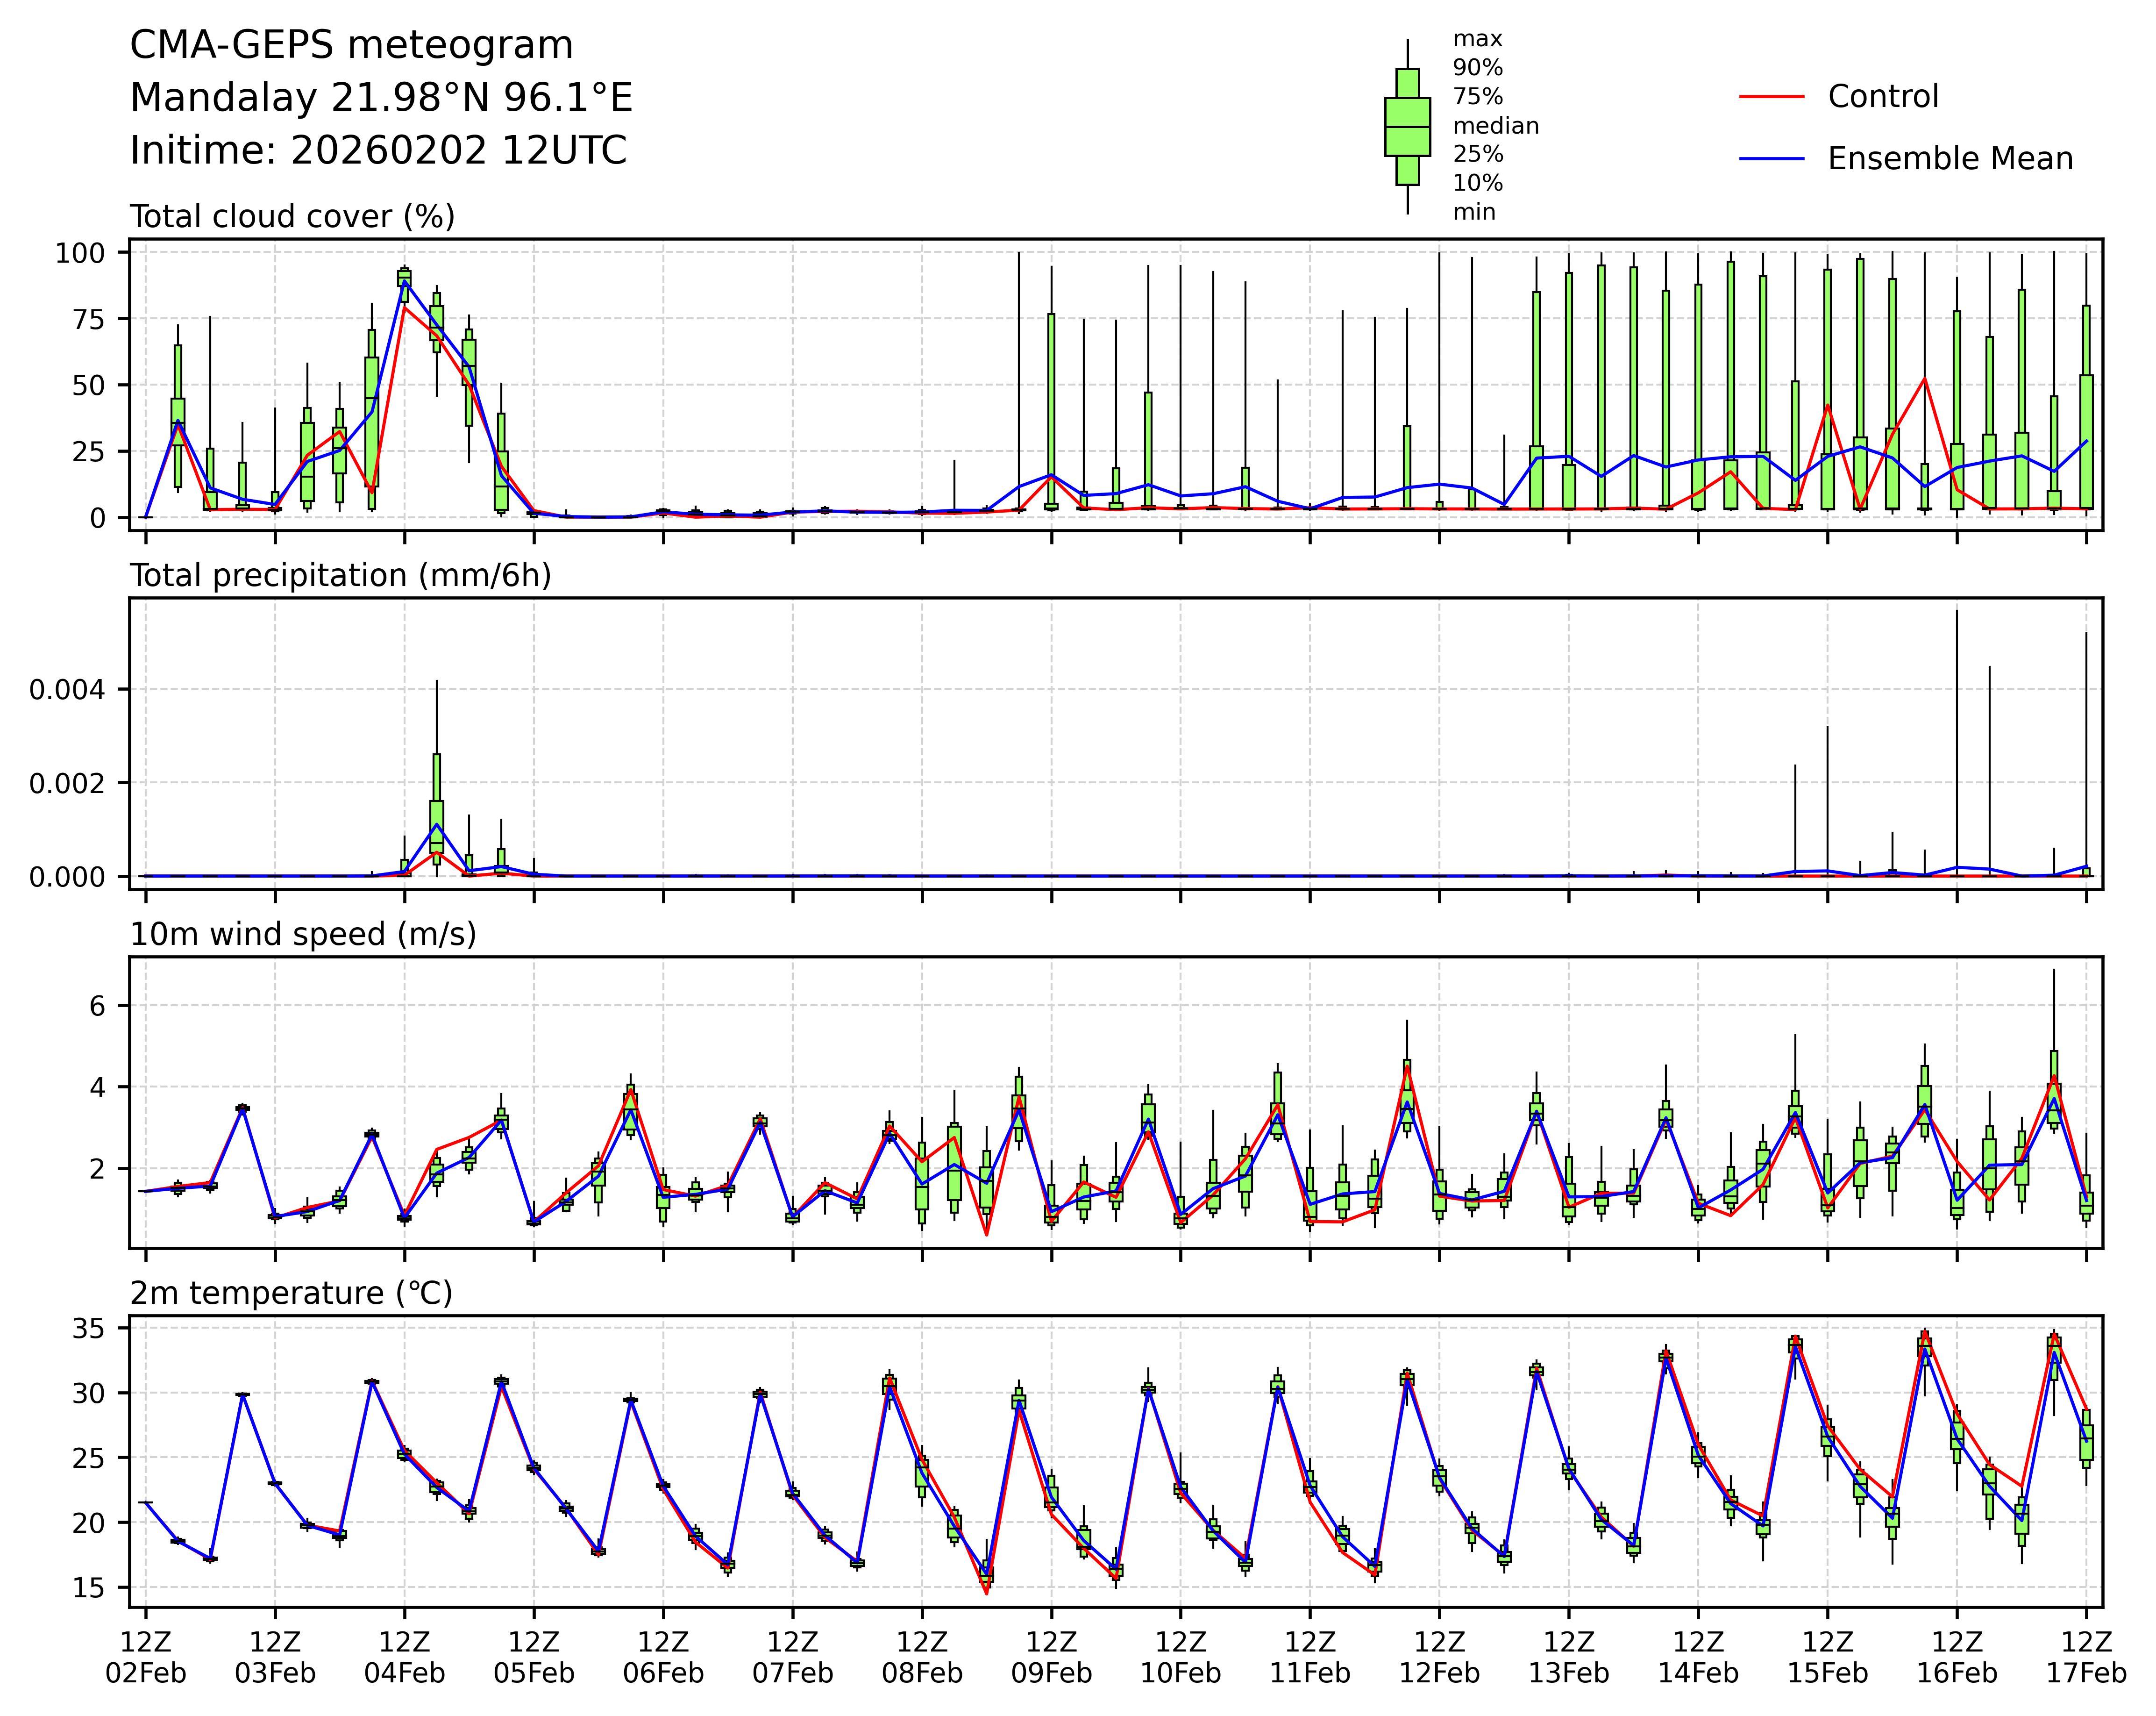
Task: Click the Mandalay location coordinates text
Action: click(x=381, y=98)
